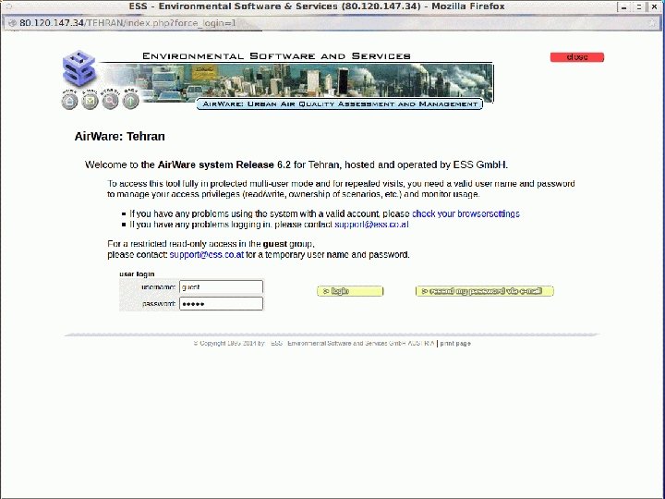The height and width of the screenshot is (499, 665).
Task: Focus the password input field
Action: click(x=221, y=304)
